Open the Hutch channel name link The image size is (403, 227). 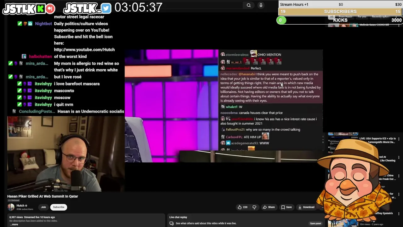(x=20, y=206)
